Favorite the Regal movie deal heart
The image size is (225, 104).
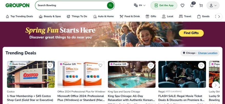[x=201, y=65]
